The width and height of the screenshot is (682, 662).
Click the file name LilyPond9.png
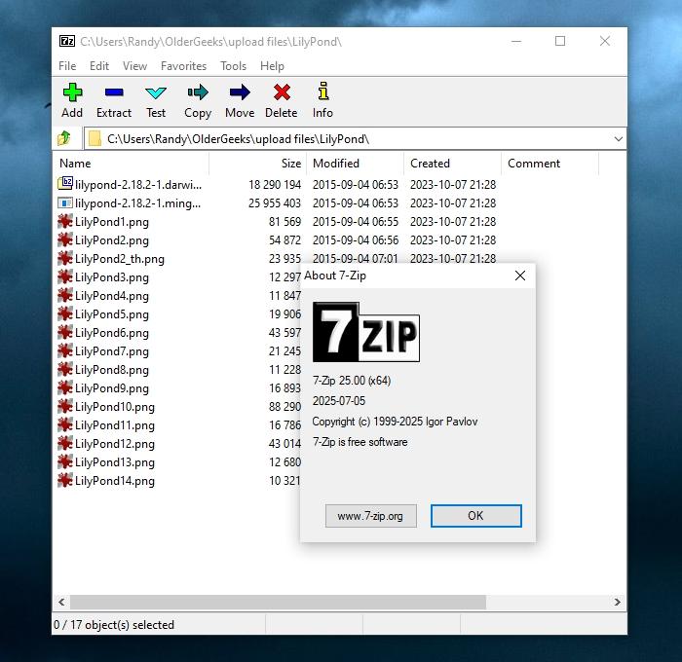point(112,388)
